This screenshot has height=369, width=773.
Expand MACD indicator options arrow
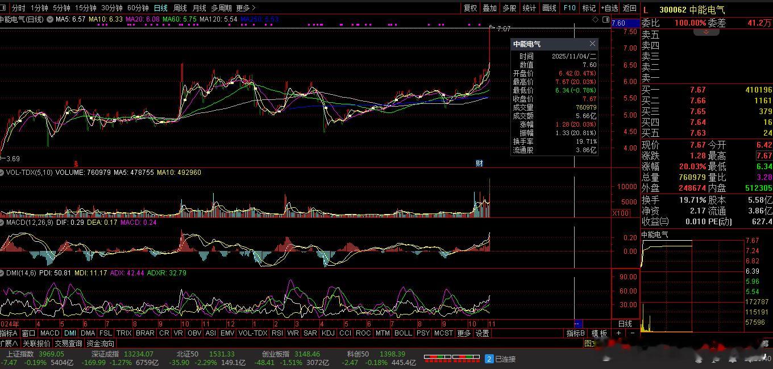(x=2, y=223)
